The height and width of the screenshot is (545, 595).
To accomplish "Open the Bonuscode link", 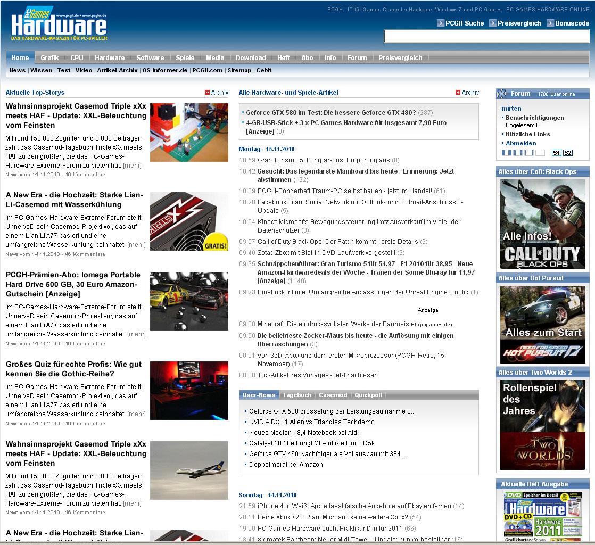I will pos(572,23).
